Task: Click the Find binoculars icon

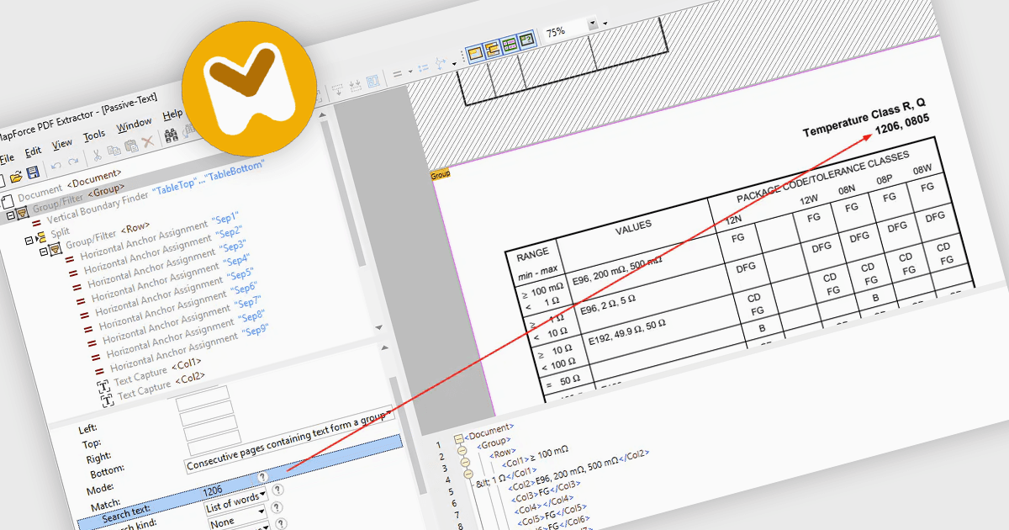Action: [x=171, y=136]
